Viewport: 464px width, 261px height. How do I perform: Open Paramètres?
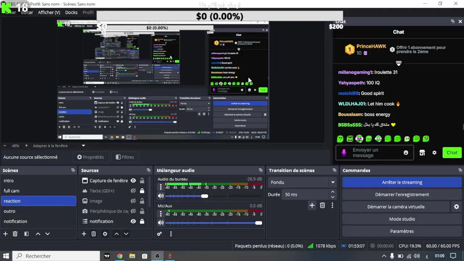pos(402,231)
